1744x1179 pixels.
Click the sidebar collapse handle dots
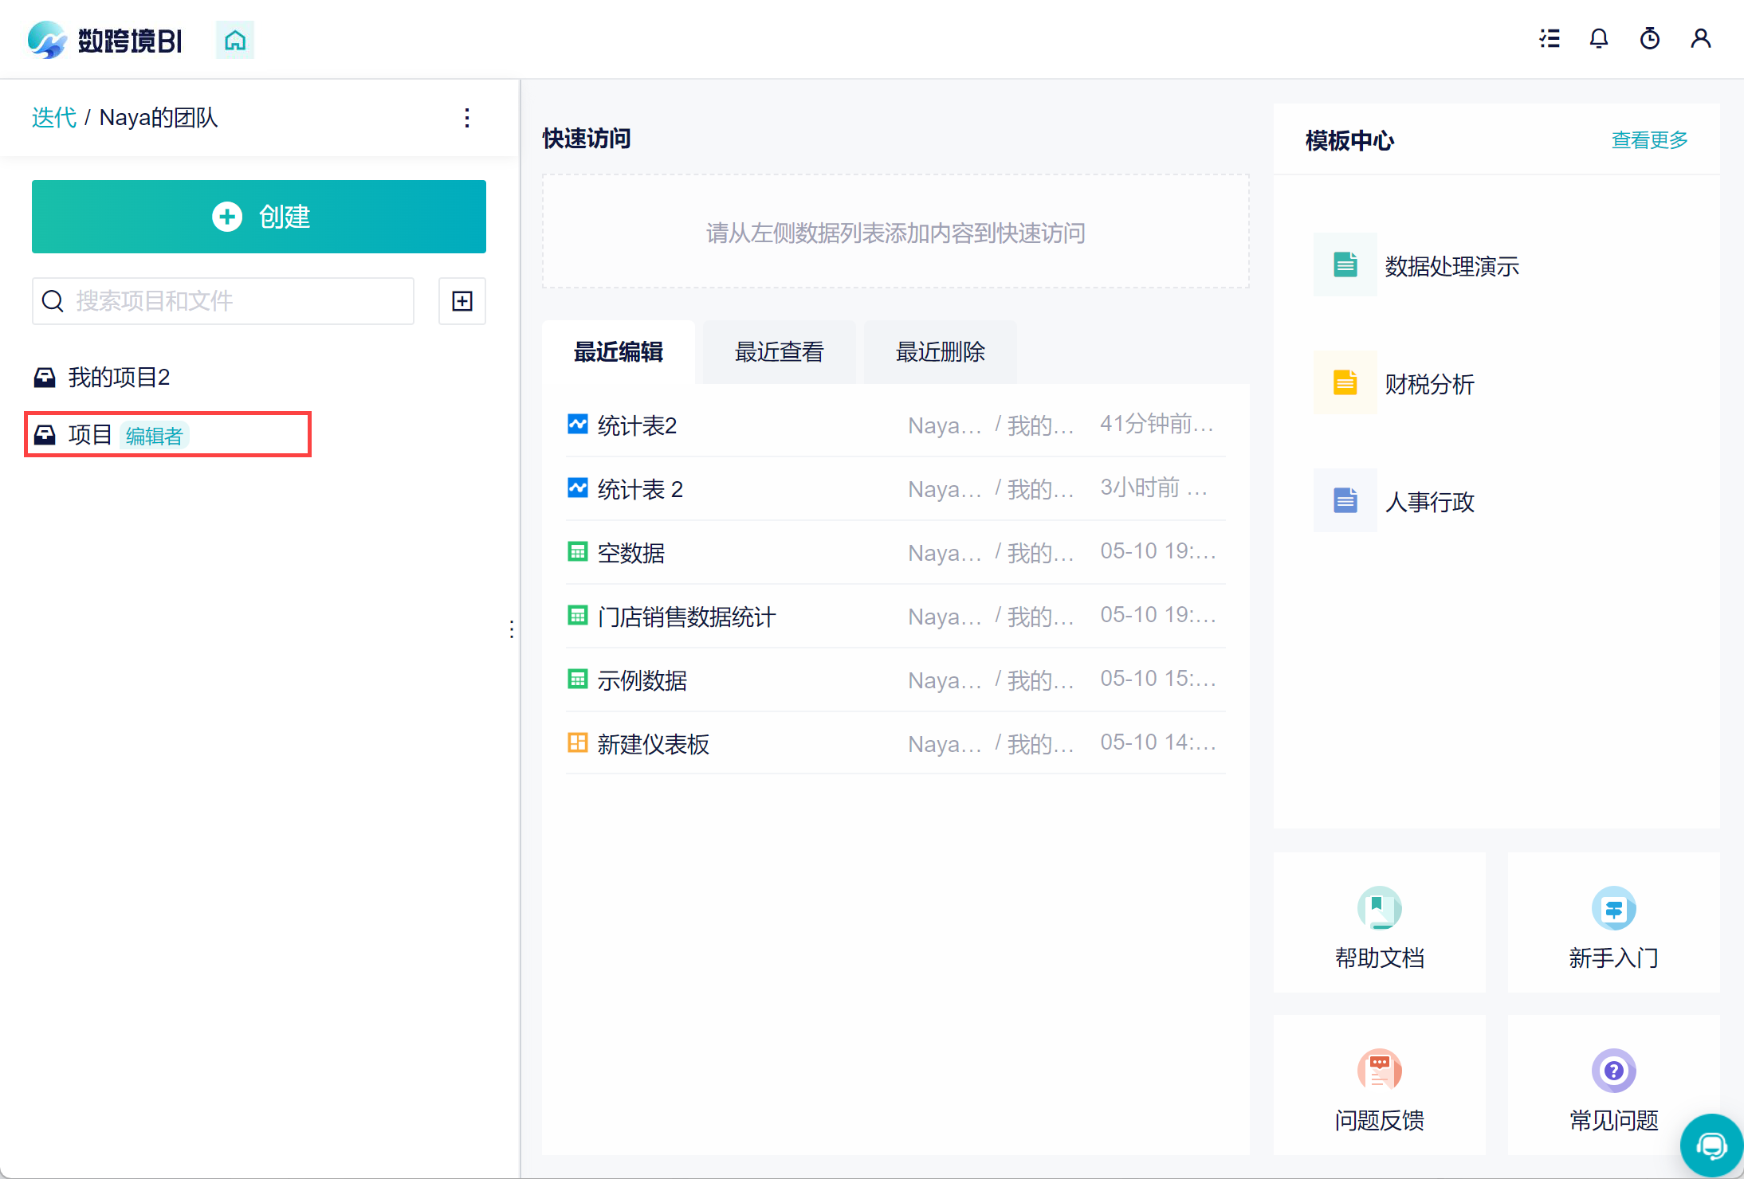[x=512, y=629]
